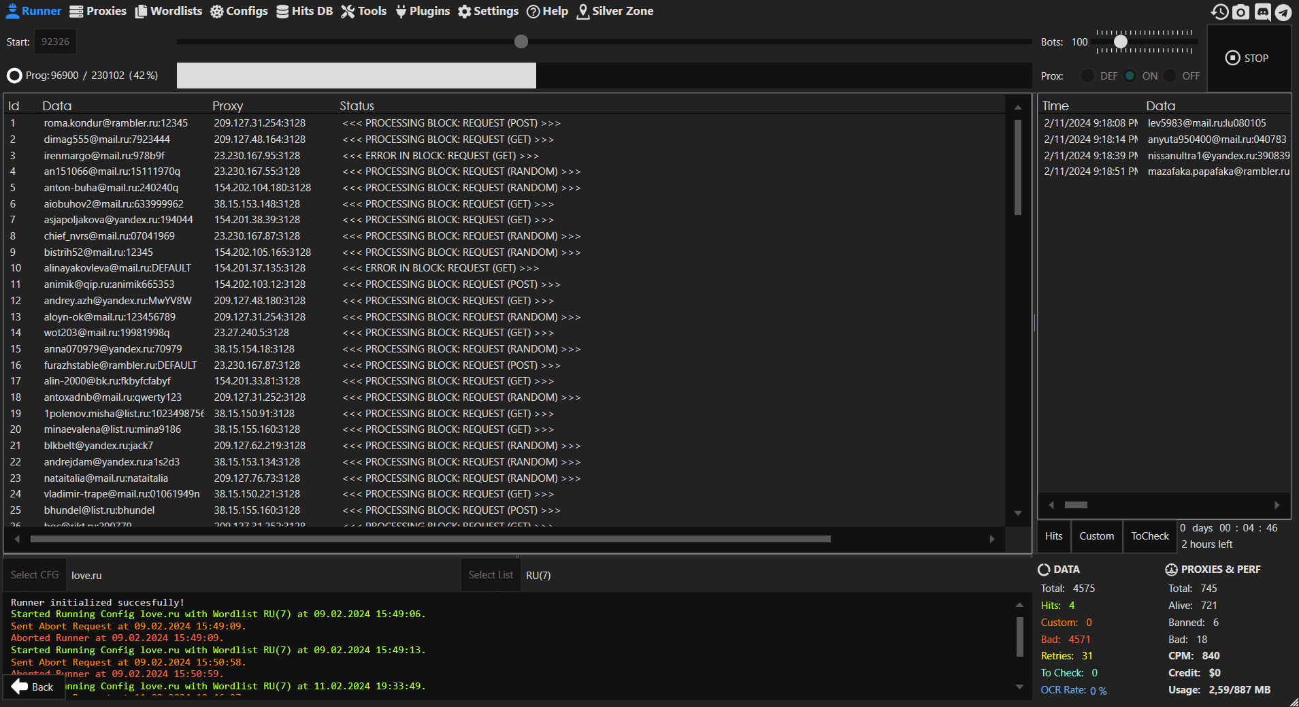Click the 'RU(7)' wordlist name label
This screenshot has width=1299, height=707.
click(x=538, y=576)
